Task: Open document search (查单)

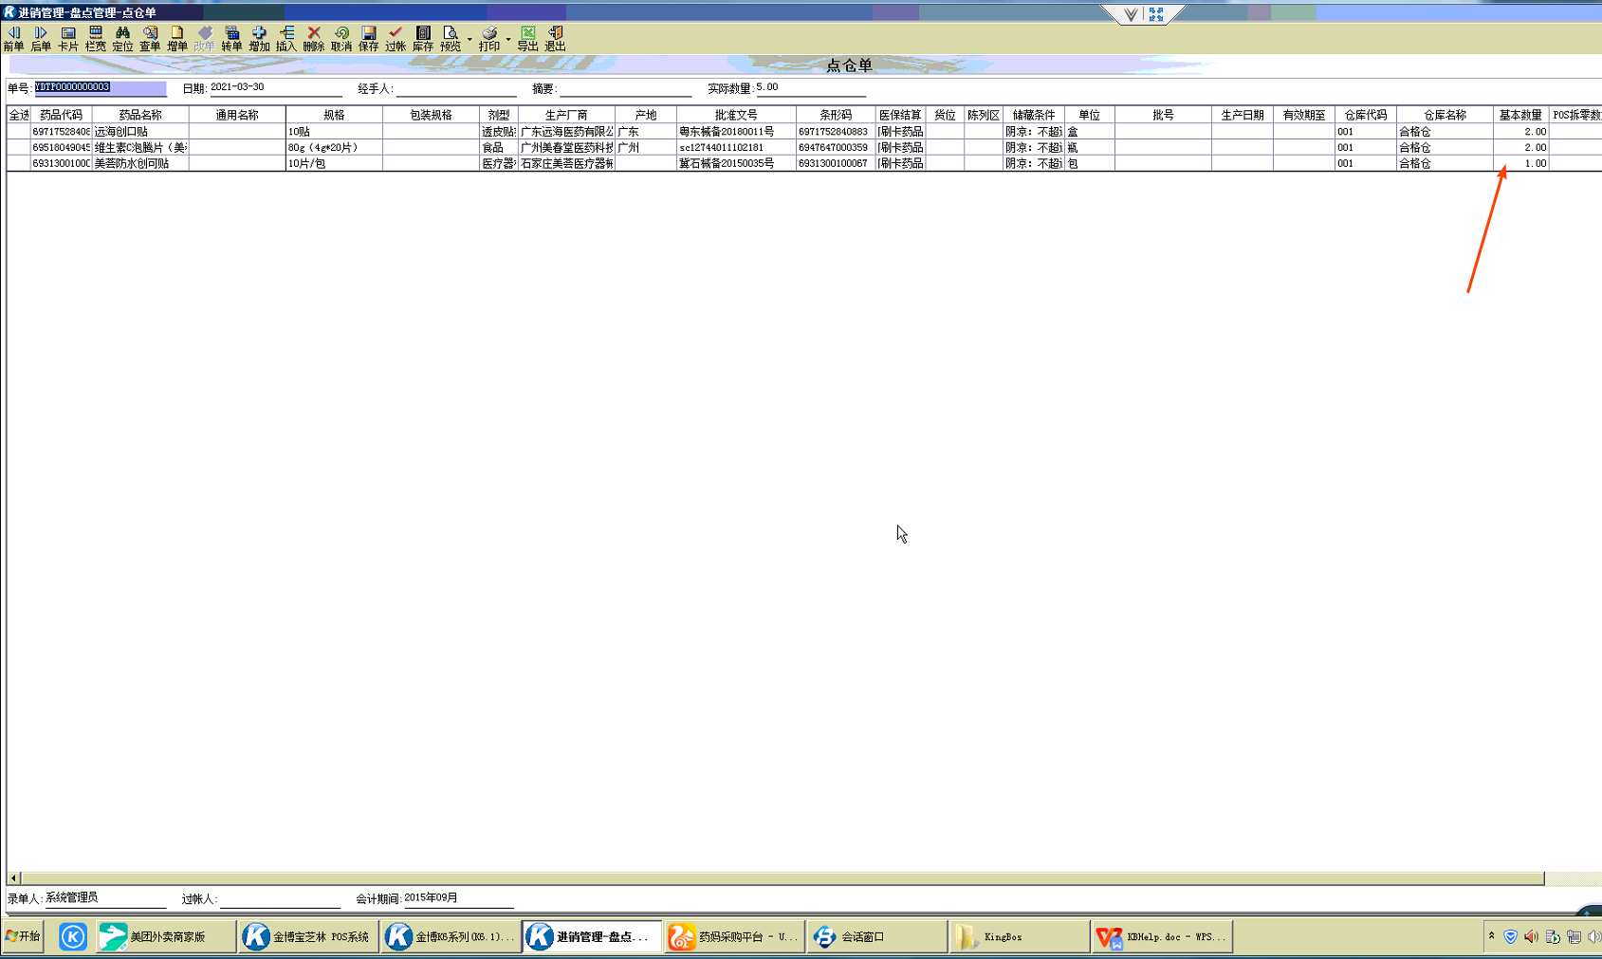Action: pos(150,39)
